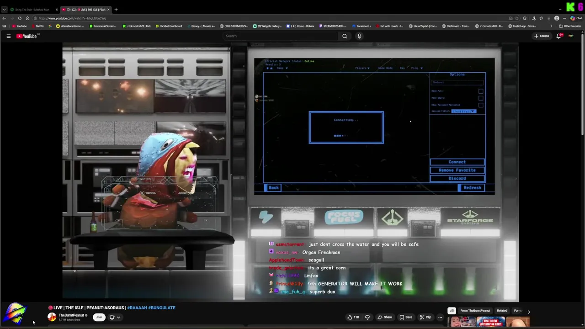Select the Related filter chip

point(502,311)
